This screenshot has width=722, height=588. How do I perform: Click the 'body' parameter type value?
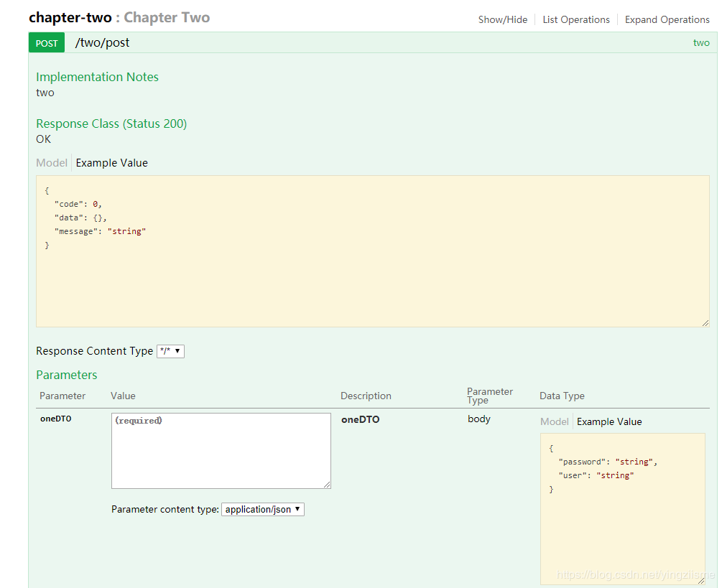pos(479,419)
